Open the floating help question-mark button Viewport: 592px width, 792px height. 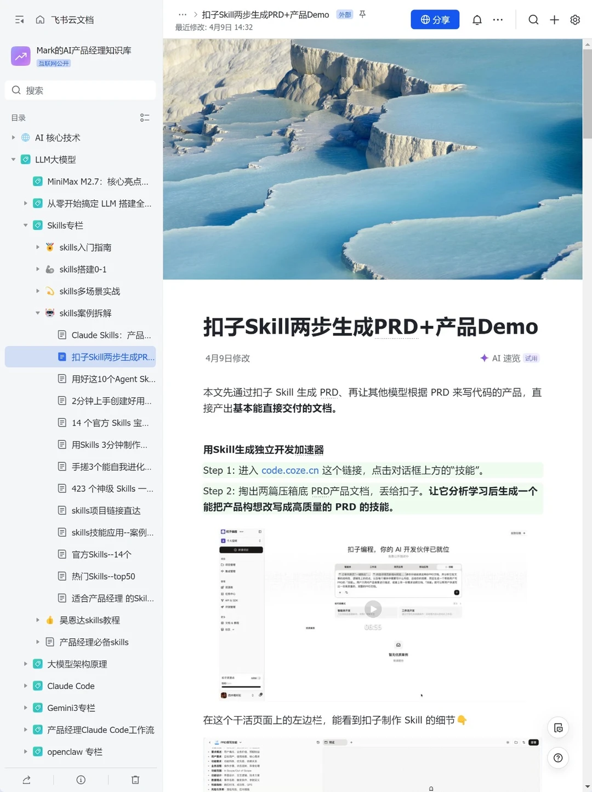click(x=558, y=758)
